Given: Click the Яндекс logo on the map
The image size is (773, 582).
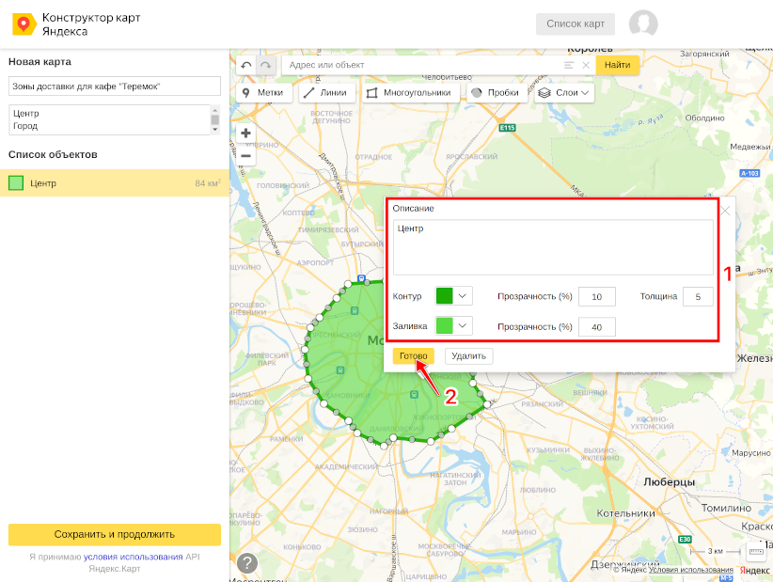Looking at the screenshot, I should [754, 570].
